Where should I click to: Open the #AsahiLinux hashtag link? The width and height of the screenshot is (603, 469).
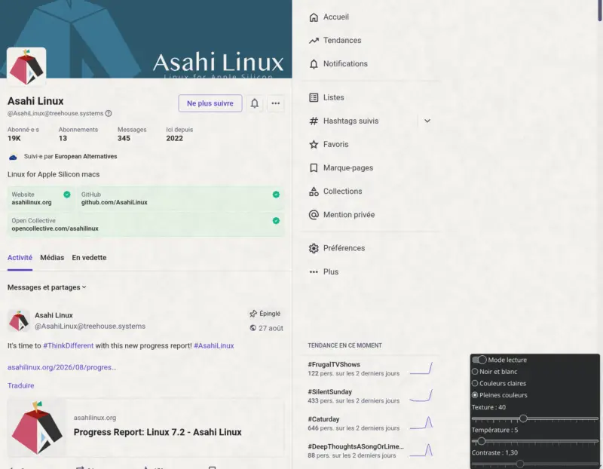[x=214, y=345]
